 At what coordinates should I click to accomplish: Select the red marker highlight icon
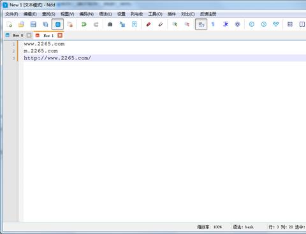[x=149, y=24]
